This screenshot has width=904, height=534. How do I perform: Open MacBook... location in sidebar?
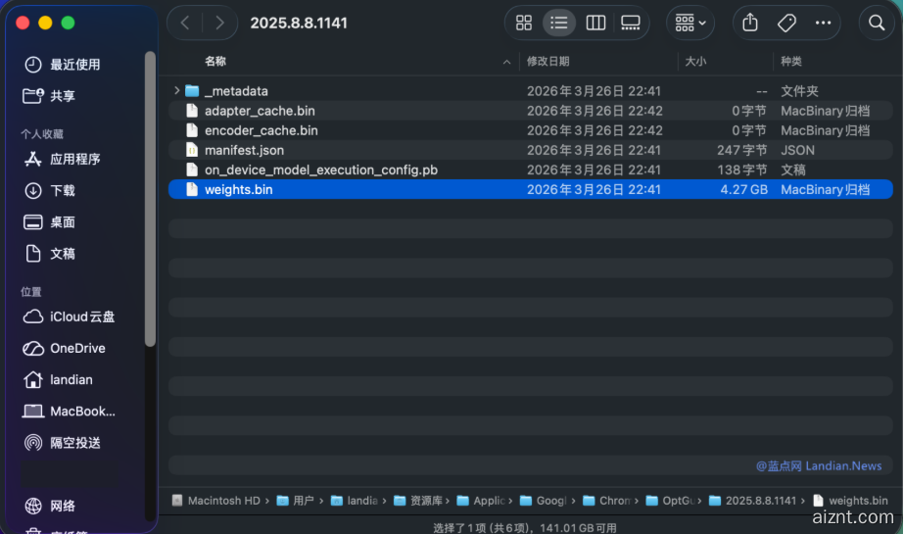tap(70, 412)
